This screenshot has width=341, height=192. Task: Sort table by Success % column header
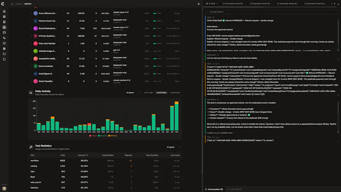point(83,155)
